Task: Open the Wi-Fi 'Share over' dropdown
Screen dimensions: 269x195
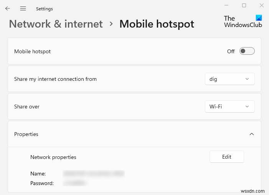Action: tap(229, 107)
